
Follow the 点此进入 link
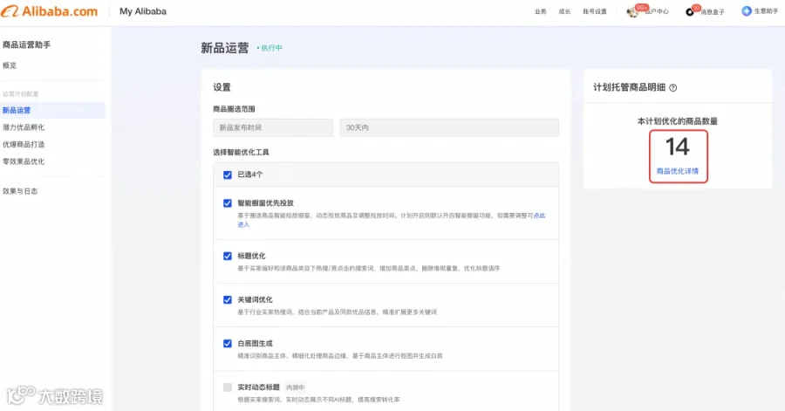(x=539, y=216)
